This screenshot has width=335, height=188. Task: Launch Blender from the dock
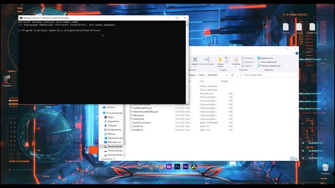coord(161,167)
